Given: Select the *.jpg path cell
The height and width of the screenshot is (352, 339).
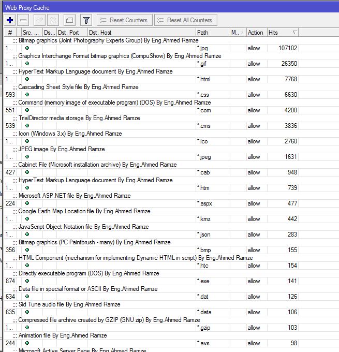Looking at the screenshot, I should coord(213,48).
